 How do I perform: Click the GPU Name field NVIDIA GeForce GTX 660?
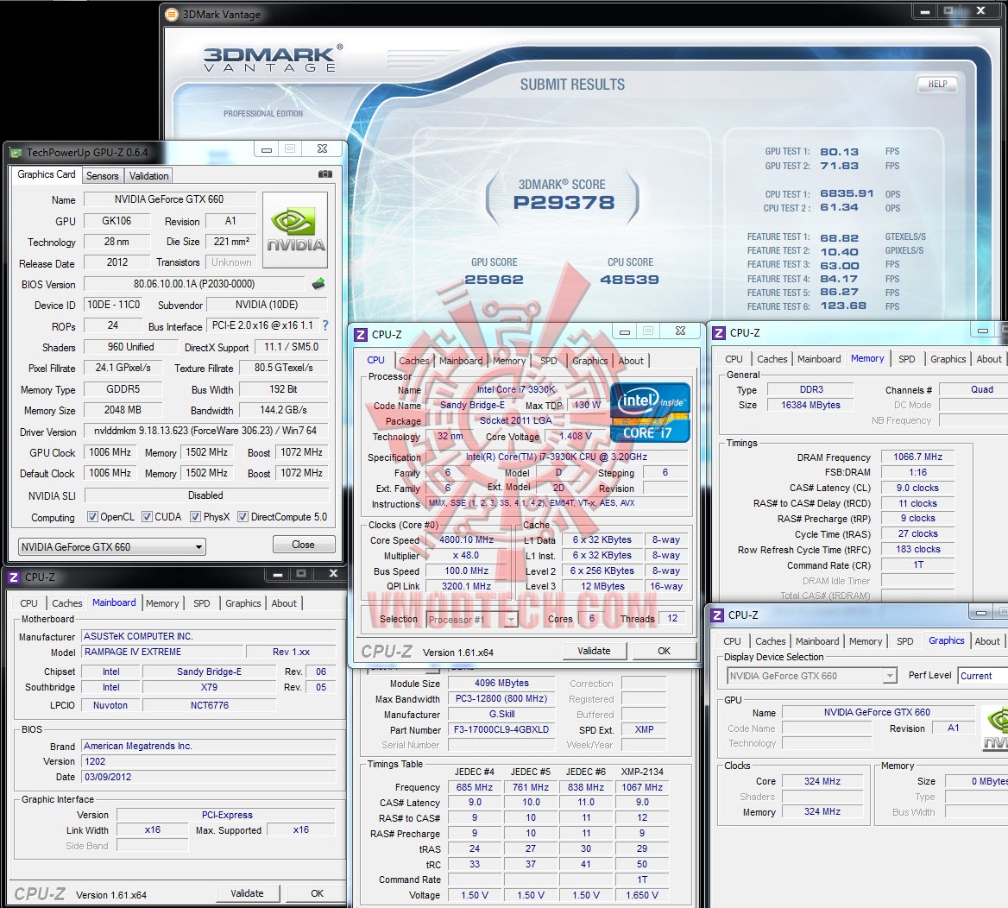(170, 199)
